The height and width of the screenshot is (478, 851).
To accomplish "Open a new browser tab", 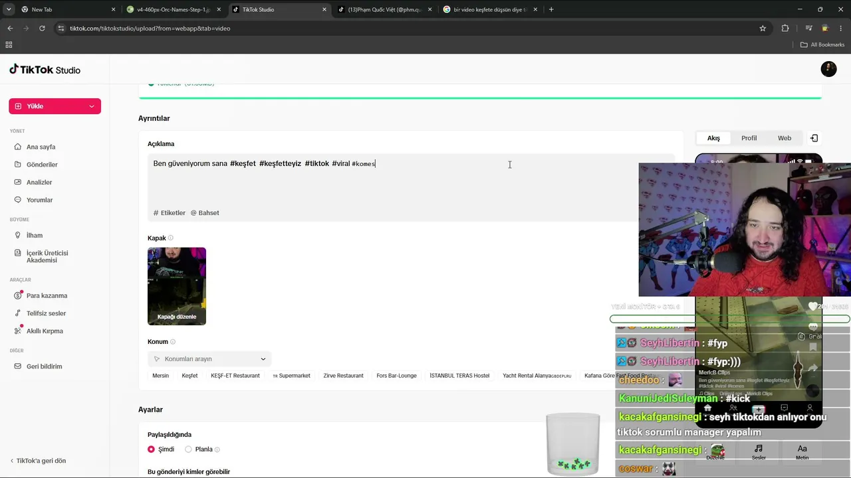I will tap(551, 9).
